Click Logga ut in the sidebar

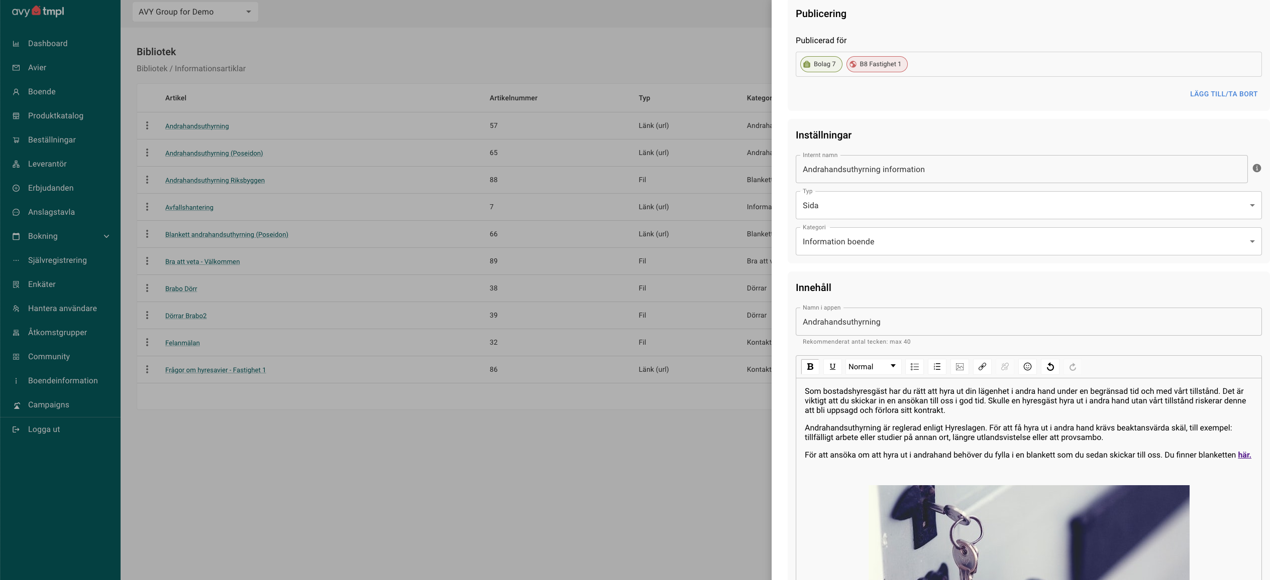60,429
